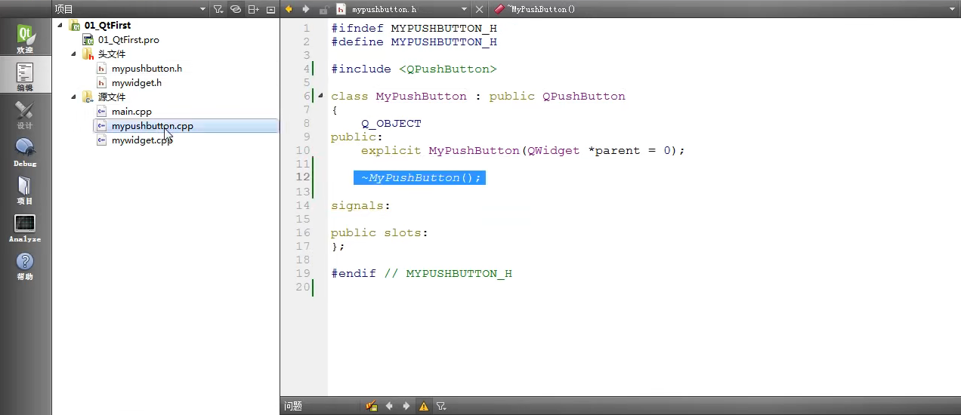Toggle synchronize with editor link icon
961x415 pixels.
(x=236, y=9)
